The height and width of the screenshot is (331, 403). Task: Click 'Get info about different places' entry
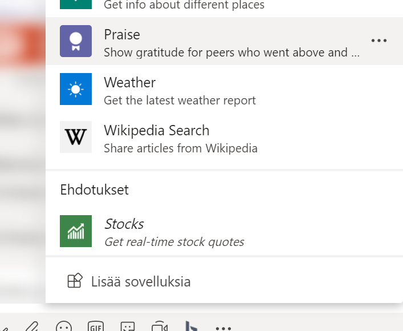pyautogui.click(x=184, y=6)
